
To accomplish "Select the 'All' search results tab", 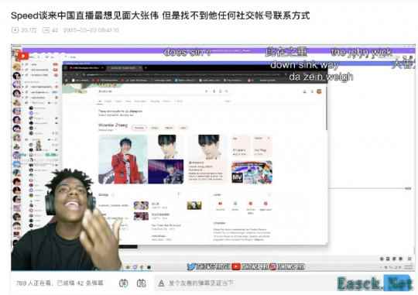I will tap(100, 101).
